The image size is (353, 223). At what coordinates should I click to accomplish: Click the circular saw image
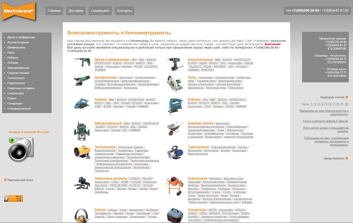[x=175, y=84]
